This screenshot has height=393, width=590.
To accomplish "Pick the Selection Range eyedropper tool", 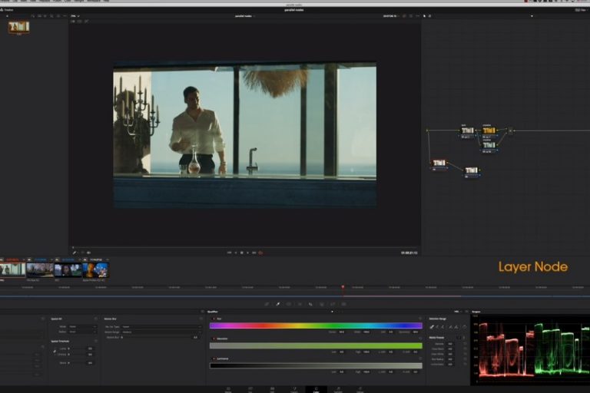I will pyautogui.click(x=432, y=326).
